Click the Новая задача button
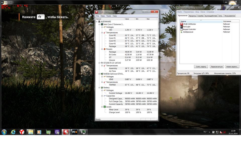The image size is (241, 153). tap(232, 67)
